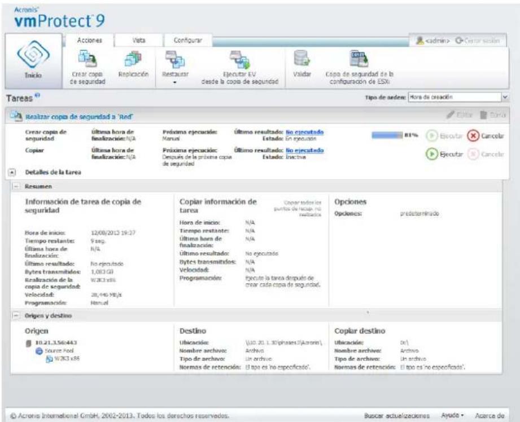Click Acerca de in the footer
520x422 pixels.
(490, 416)
